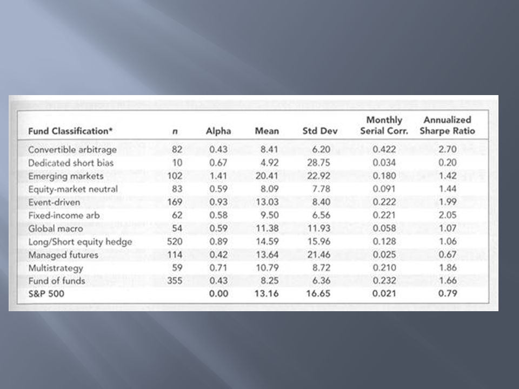Click Sharpe ratio value 0.67
Image resolution: width=519 pixels, height=389 pixels.
pos(448,254)
